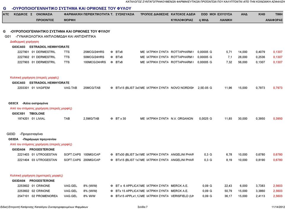Click the 25MCG/24HRS strength value

click(94, 52)
